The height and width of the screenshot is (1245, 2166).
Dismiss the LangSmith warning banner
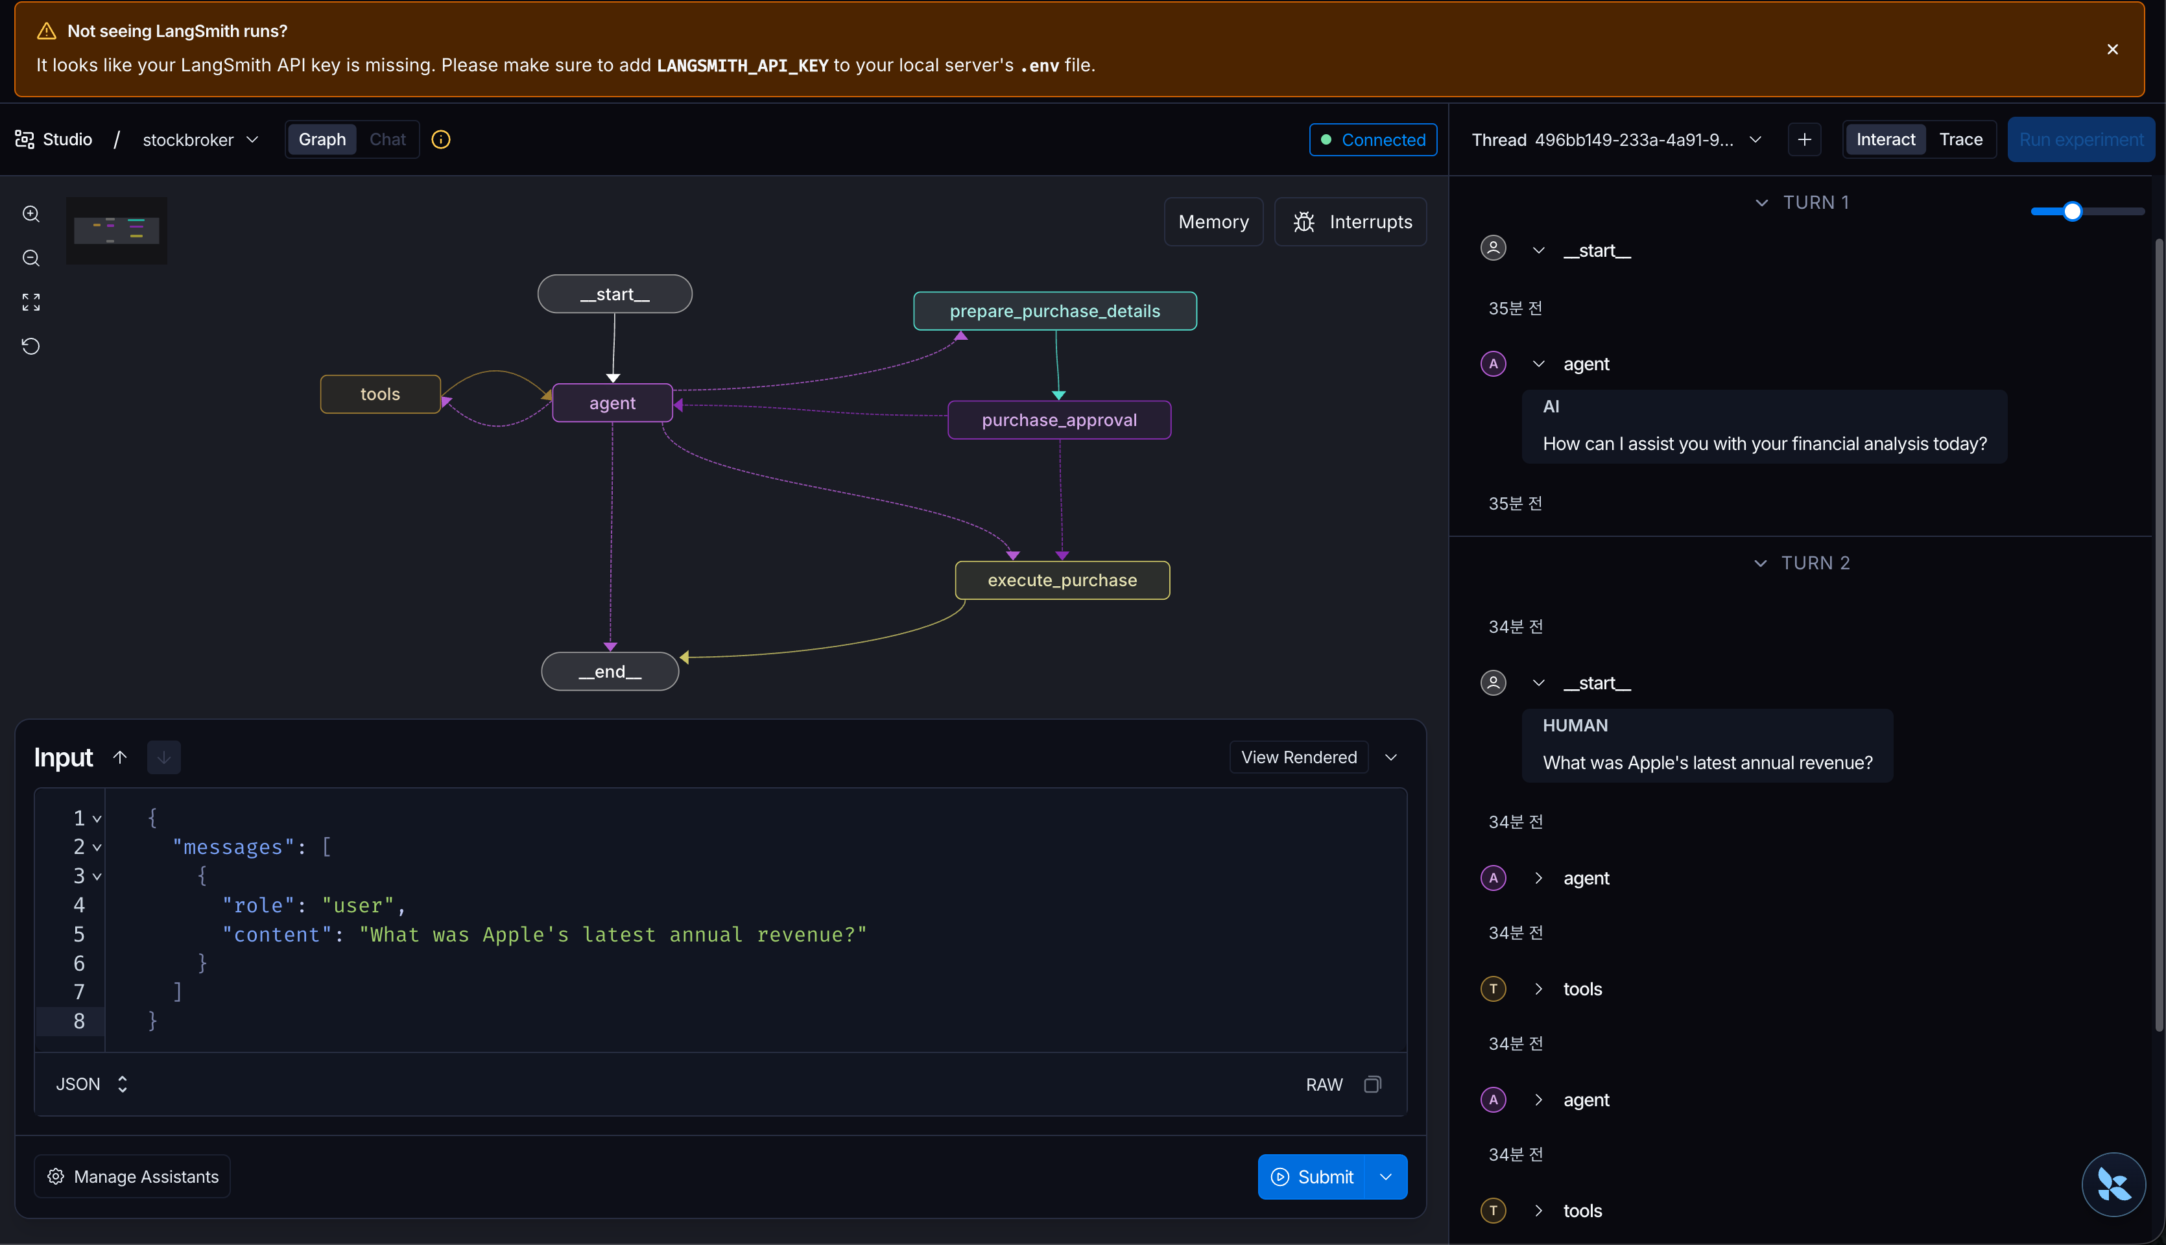[x=2112, y=49]
